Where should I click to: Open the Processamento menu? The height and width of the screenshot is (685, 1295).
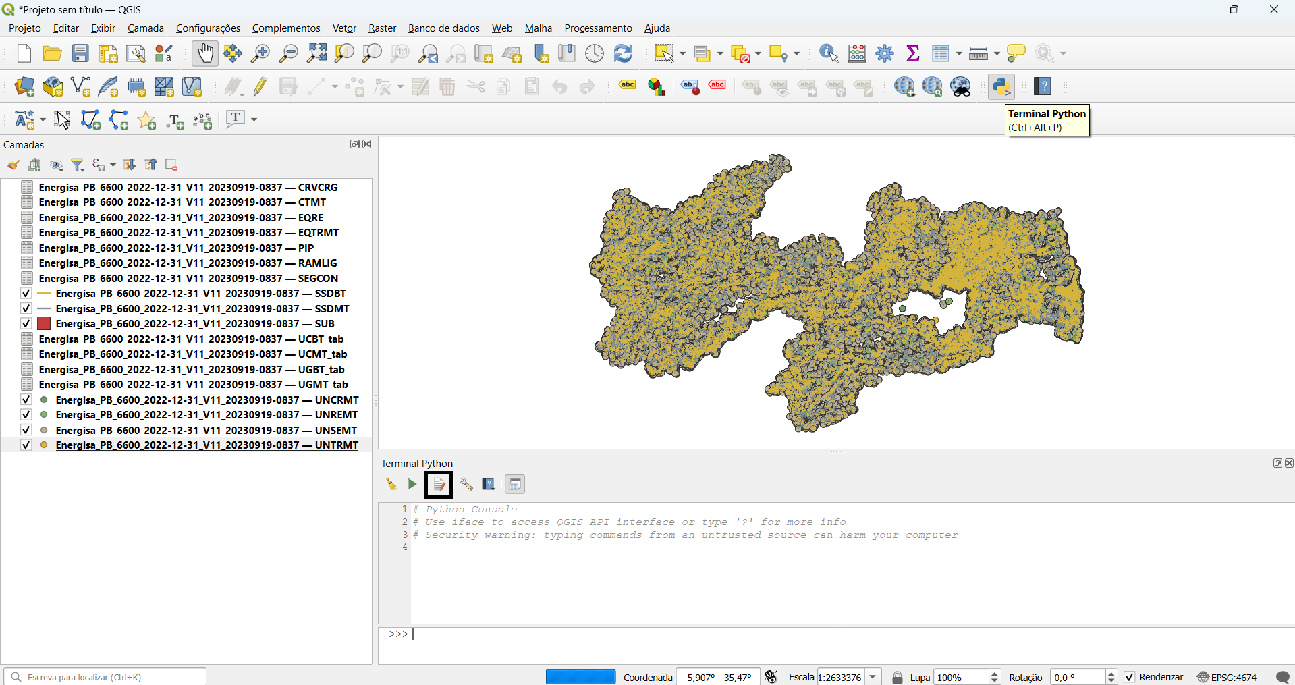(x=598, y=28)
